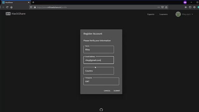Screen dimensions: 199x112
Task: Click the HackShare logo icon
Action: point(8,14)
